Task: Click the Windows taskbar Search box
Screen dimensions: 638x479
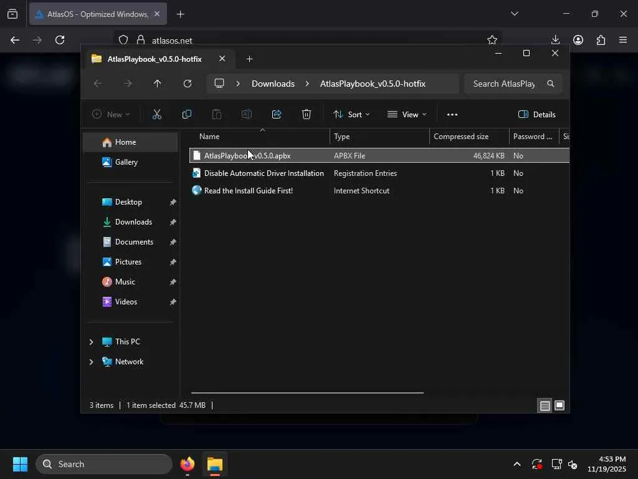Action: [x=104, y=464]
